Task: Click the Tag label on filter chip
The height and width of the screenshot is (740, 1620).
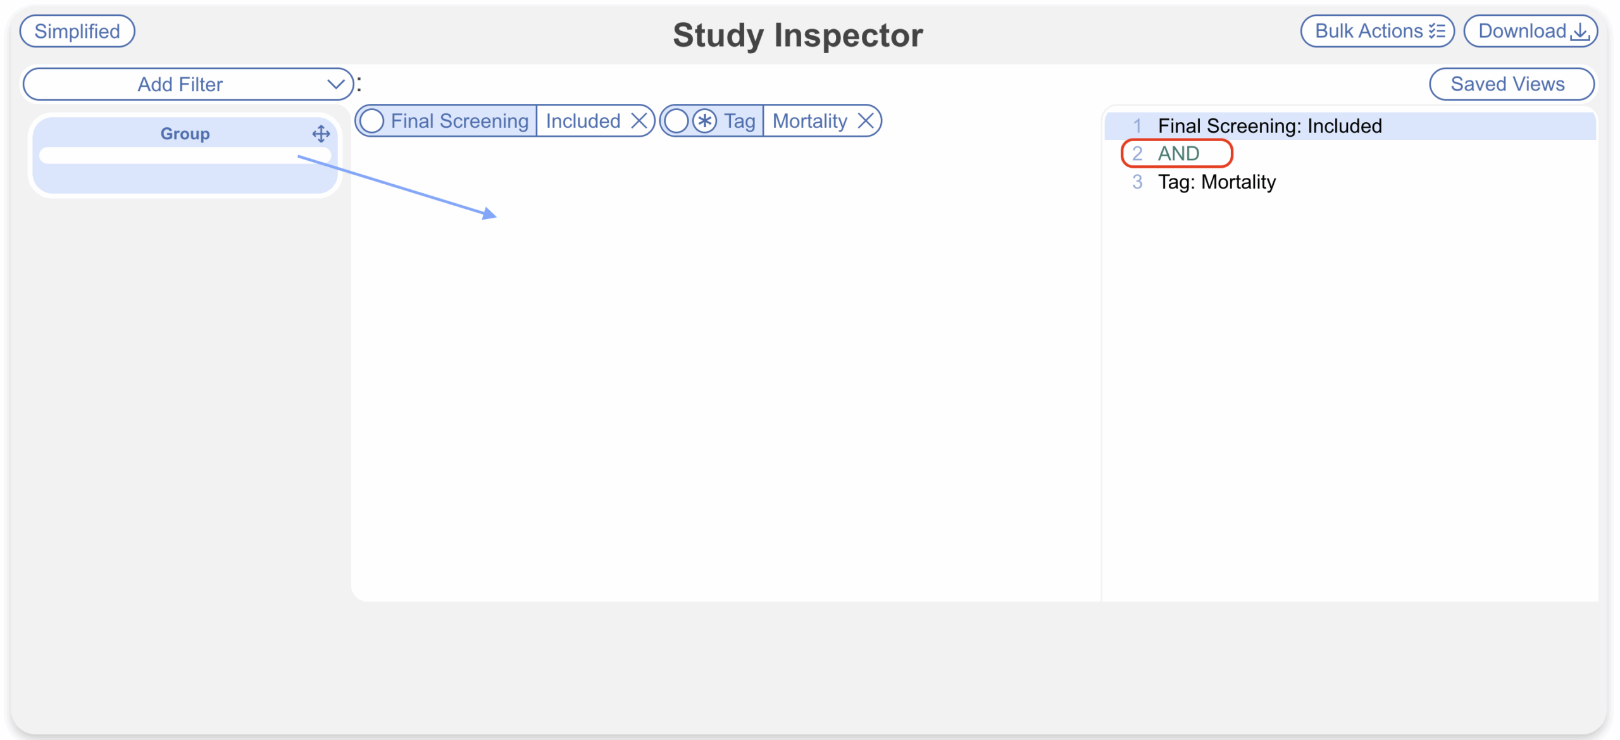Action: (739, 121)
